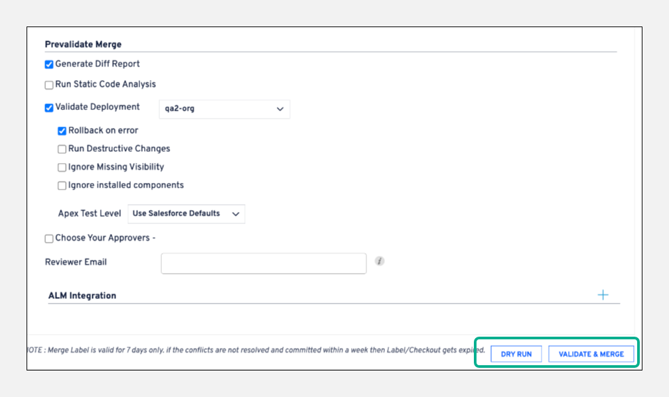Screen dimensions: 669x397
Task: Click the ALM Integration section title
Action: point(82,296)
